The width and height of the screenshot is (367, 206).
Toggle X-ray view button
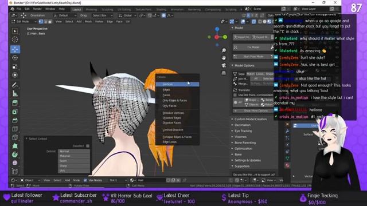253,22
